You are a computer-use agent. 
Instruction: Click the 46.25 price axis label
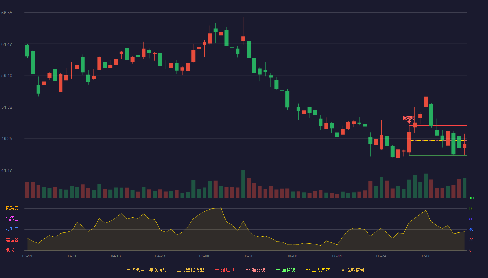click(x=7, y=139)
